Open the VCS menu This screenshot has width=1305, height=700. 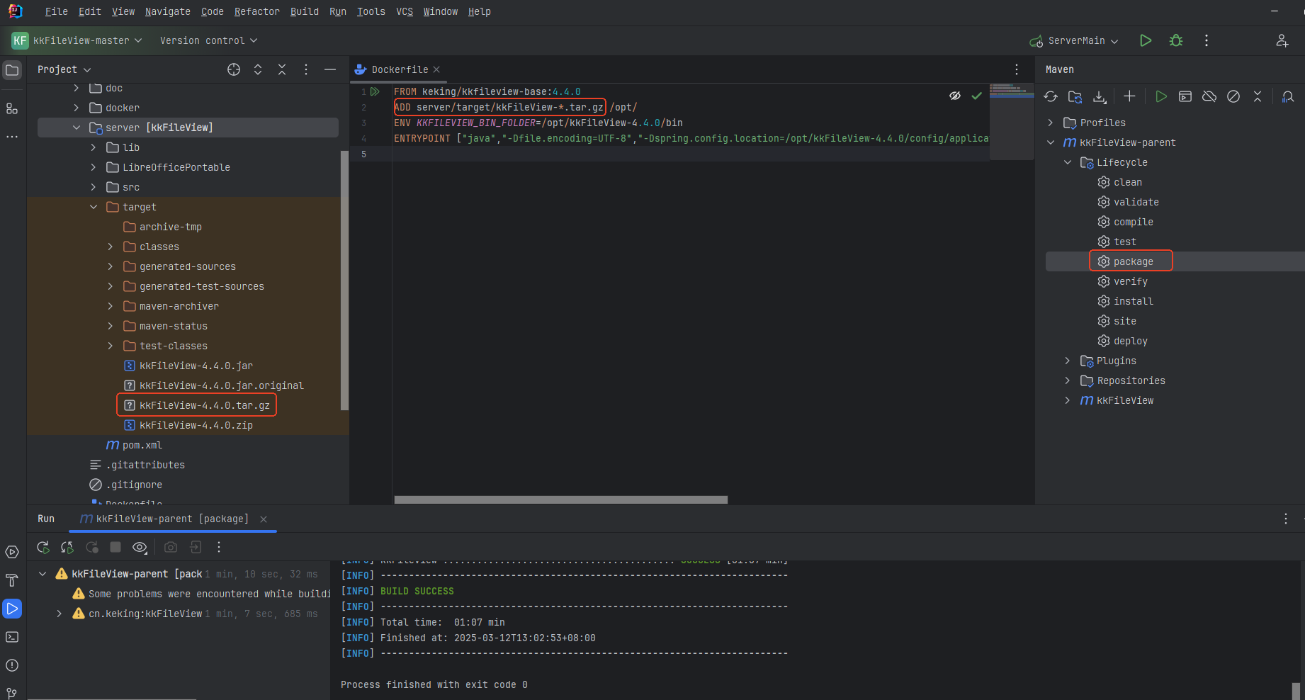coord(405,11)
